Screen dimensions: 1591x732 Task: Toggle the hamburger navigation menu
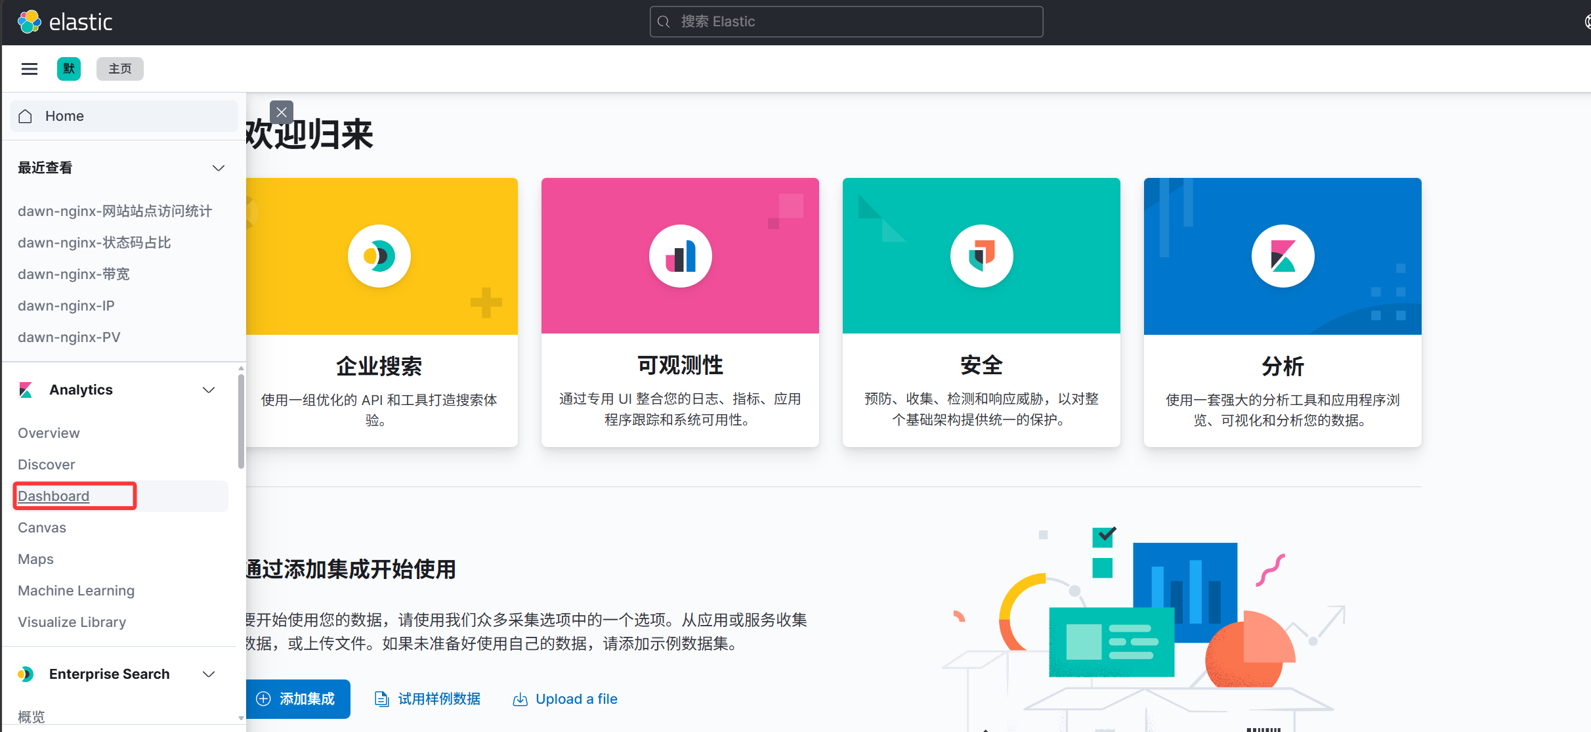tap(30, 69)
